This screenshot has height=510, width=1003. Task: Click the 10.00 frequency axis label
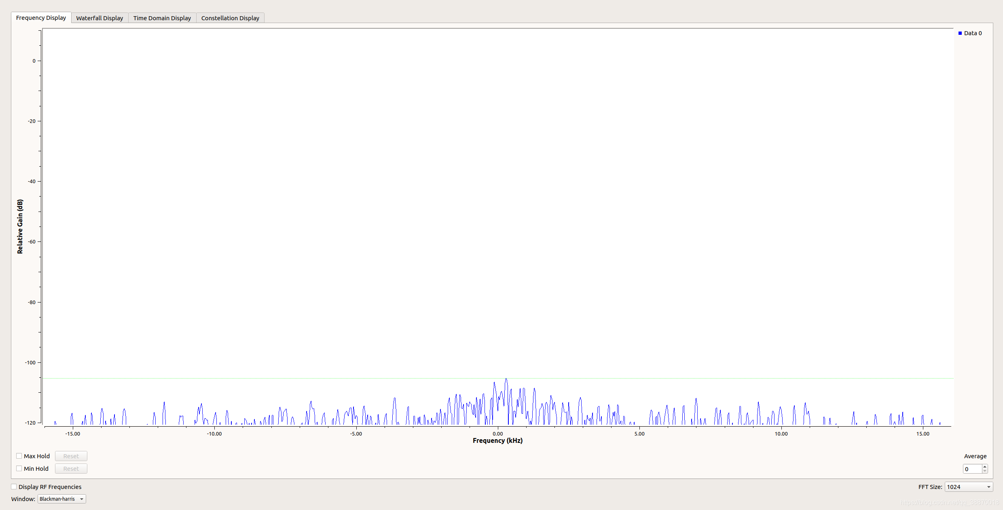tap(781, 434)
